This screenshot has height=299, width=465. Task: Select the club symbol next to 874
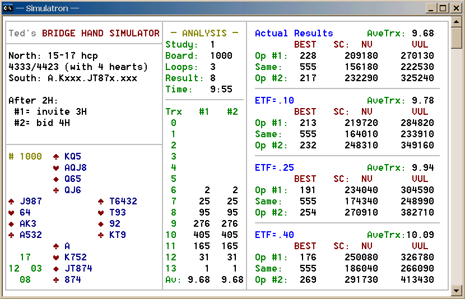coord(56,280)
